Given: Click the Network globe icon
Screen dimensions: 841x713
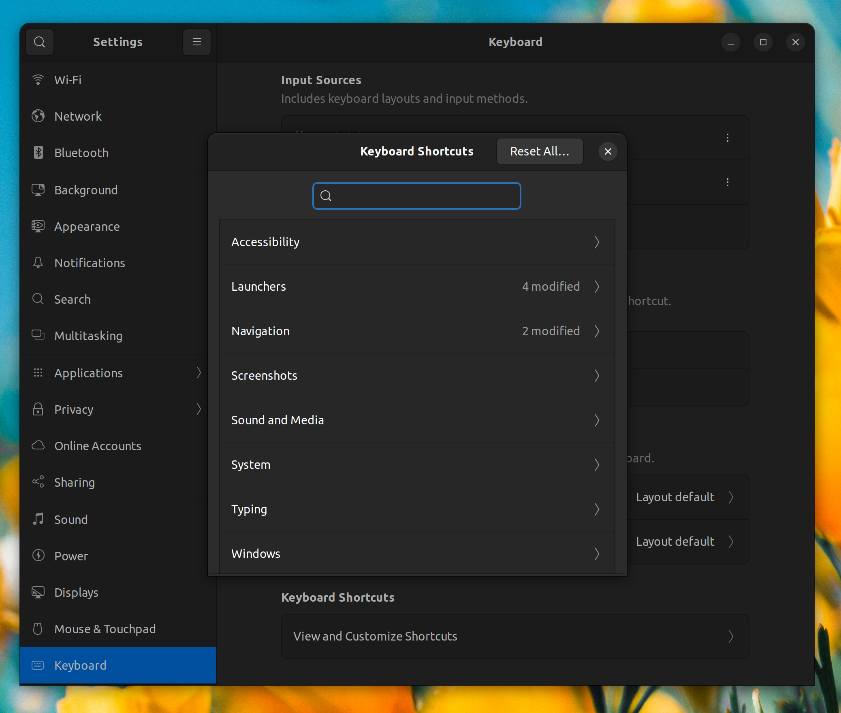Looking at the screenshot, I should [38, 116].
